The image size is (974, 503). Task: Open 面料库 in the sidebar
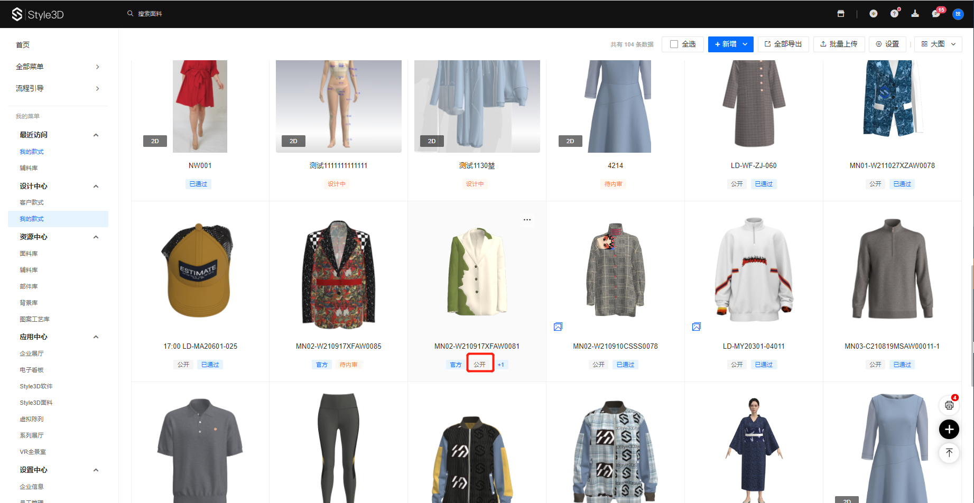(x=29, y=254)
